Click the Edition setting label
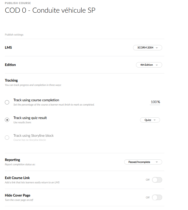The height and width of the screenshot is (210, 188). [10, 65]
